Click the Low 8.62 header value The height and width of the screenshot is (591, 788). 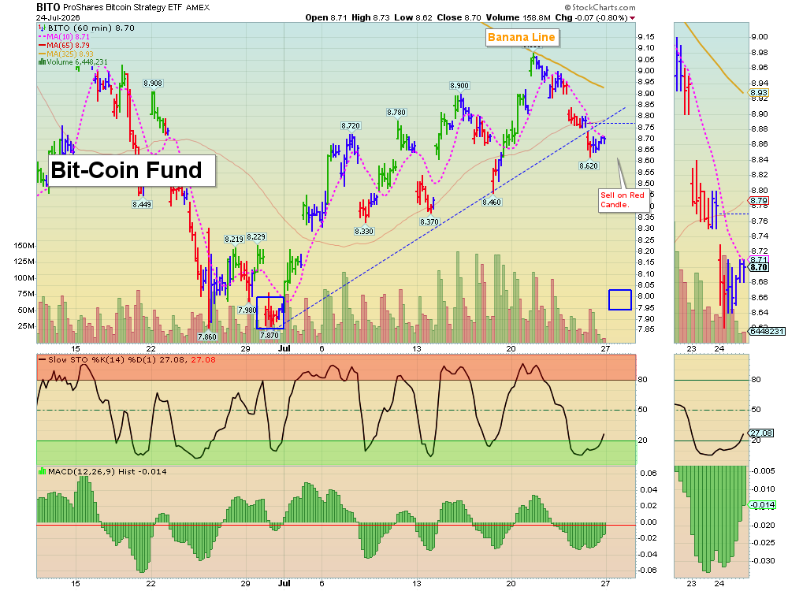point(413,17)
